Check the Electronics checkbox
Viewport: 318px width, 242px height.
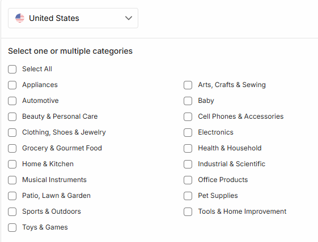(188, 132)
